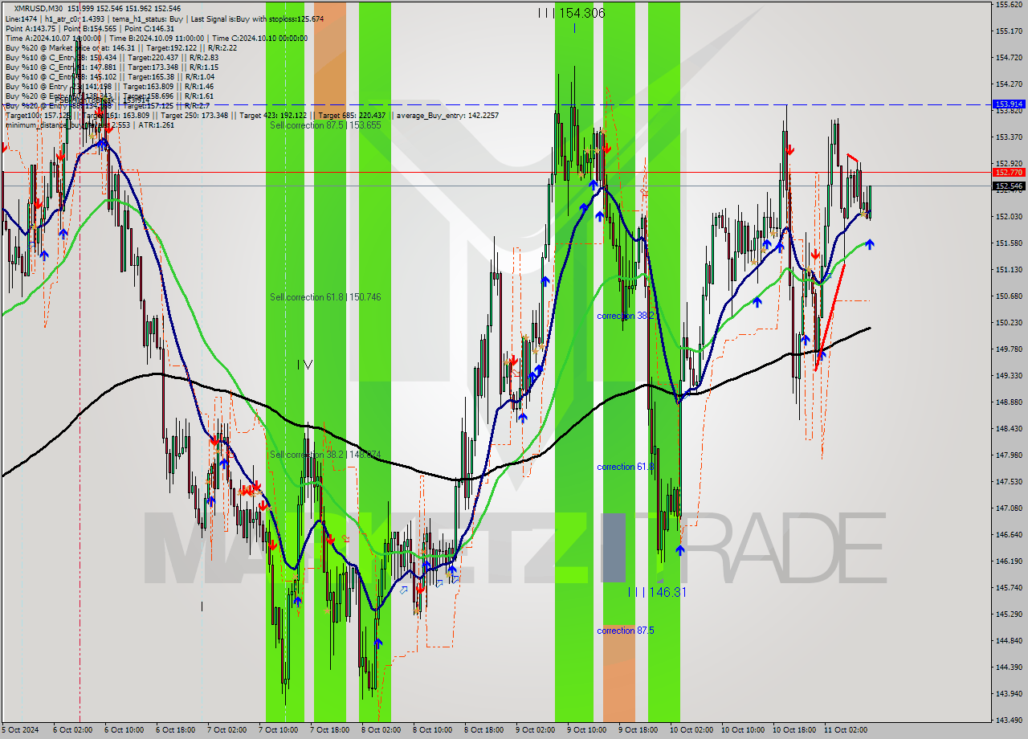The width and height of the screenshot is (1028, 739).
Task: Click the 'ATR:1.261' text
Action: [x=157, y=125]
